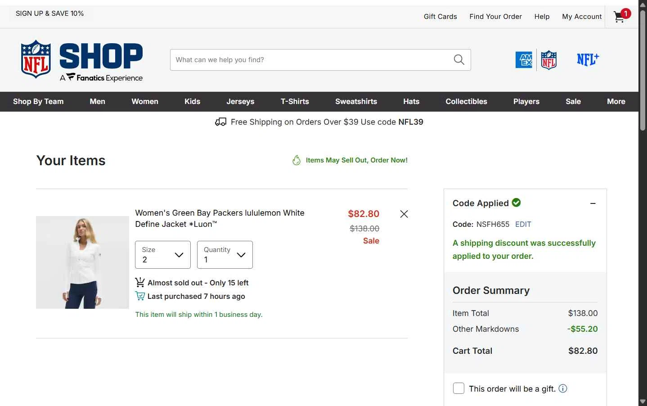The height and width of the screenshot is (406, 647).
Task: Go to NFL Shop home logo
Action: [x=81, y=60]
